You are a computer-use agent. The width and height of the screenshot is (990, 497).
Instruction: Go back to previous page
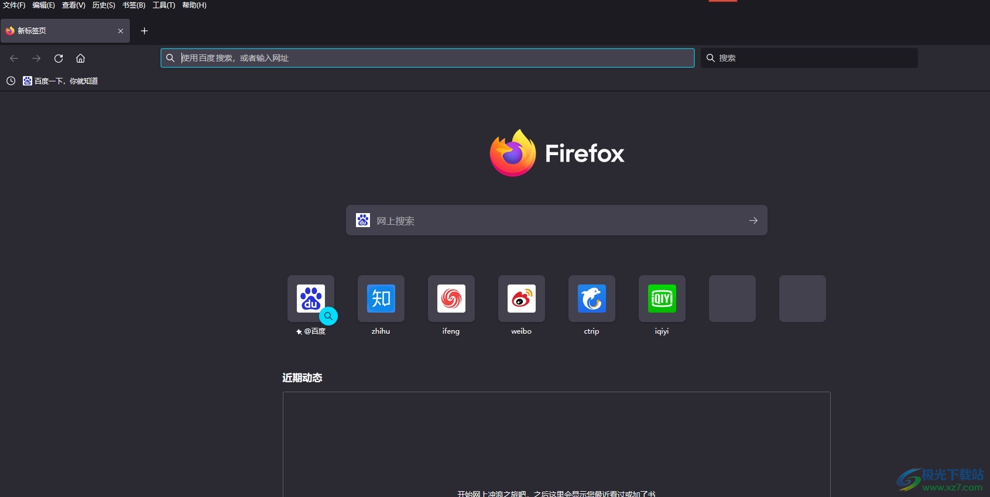click(14, 58)
